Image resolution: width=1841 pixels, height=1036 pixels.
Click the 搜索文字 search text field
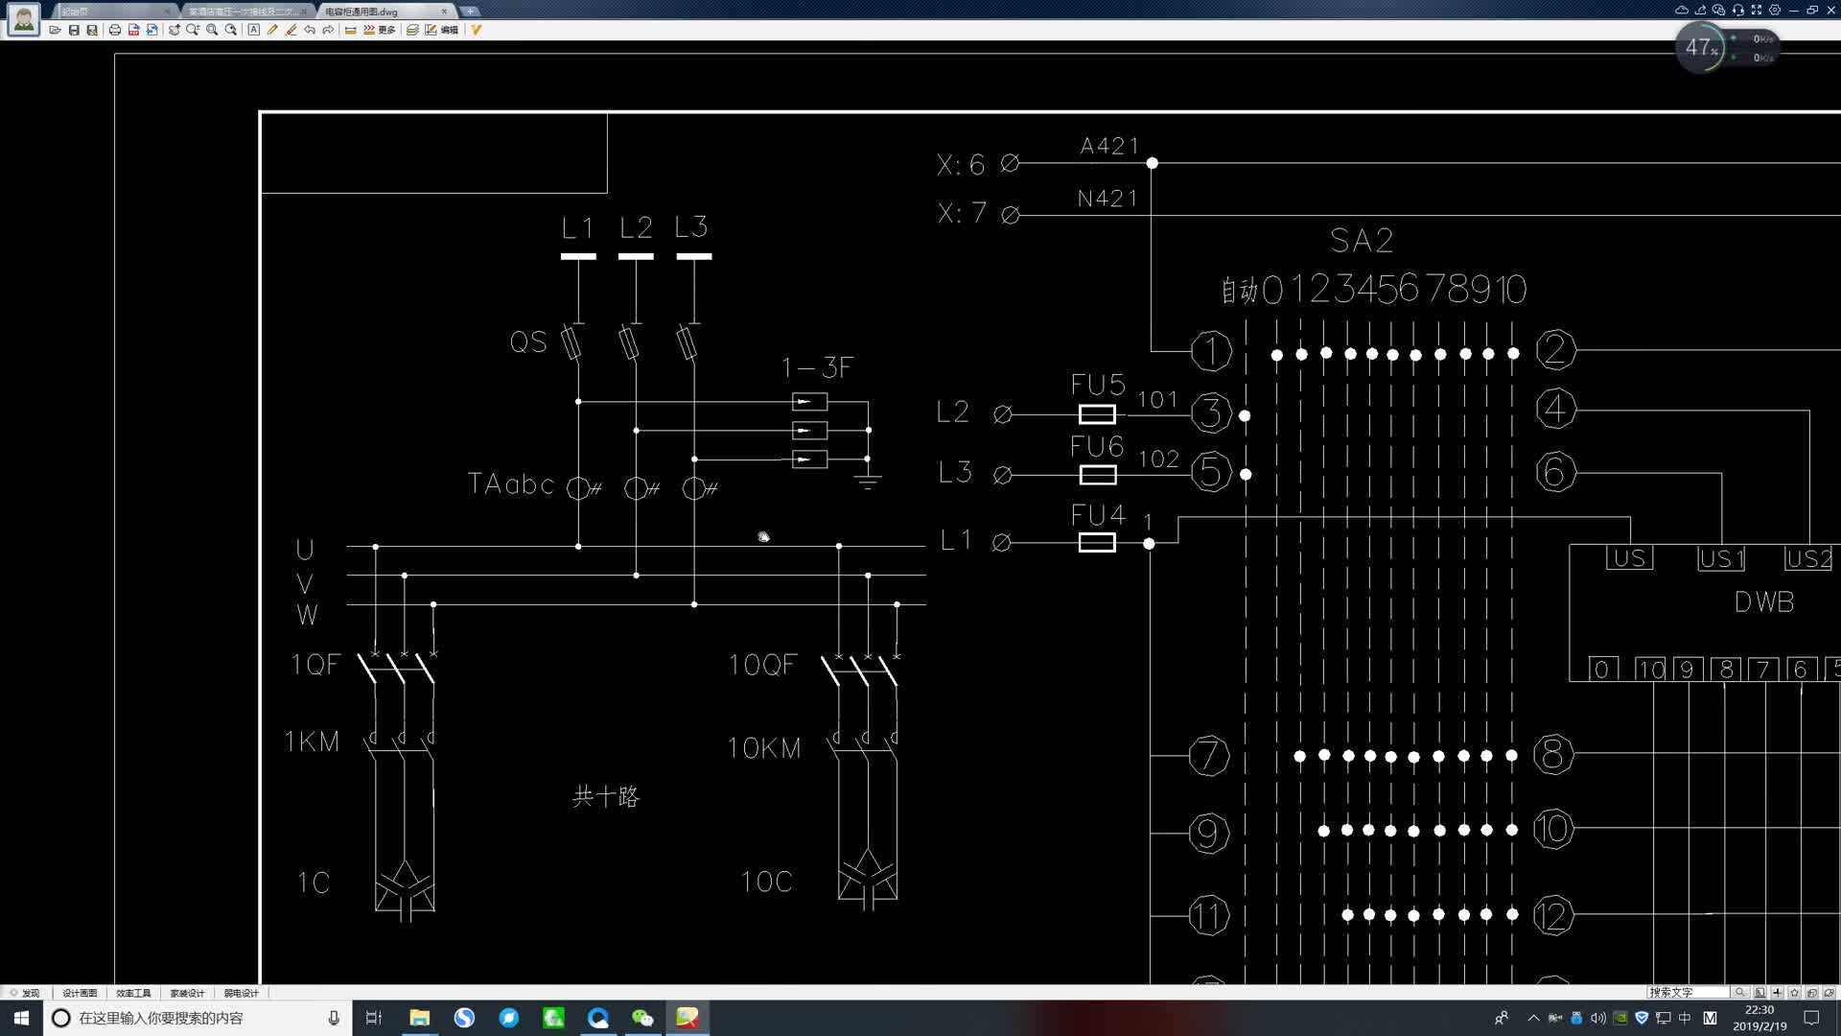click(x=1689, y=993)
